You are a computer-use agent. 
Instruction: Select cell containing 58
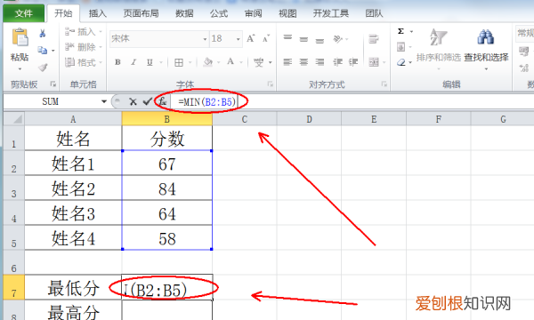[x=167, y=237]
